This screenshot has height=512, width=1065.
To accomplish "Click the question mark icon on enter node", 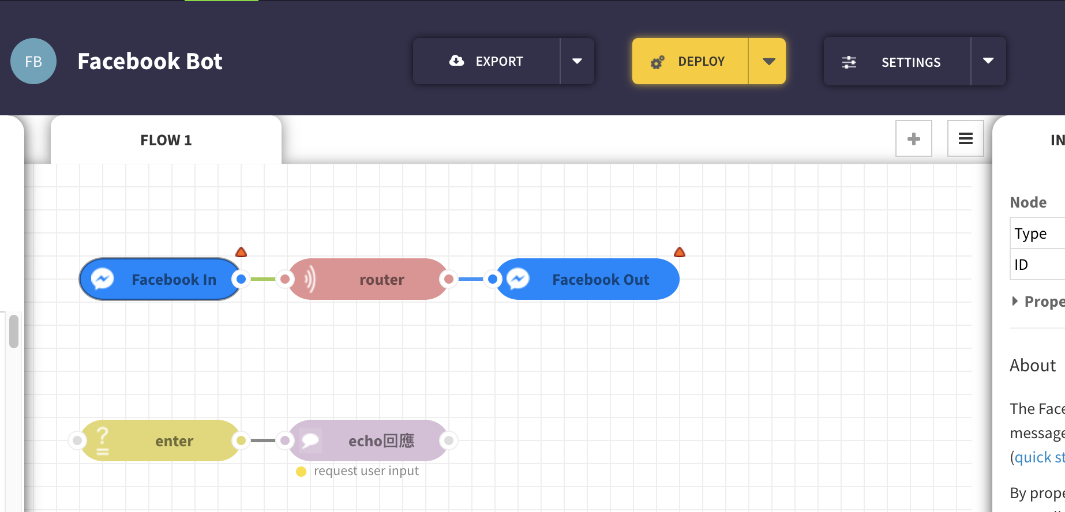I will (103, 441).
